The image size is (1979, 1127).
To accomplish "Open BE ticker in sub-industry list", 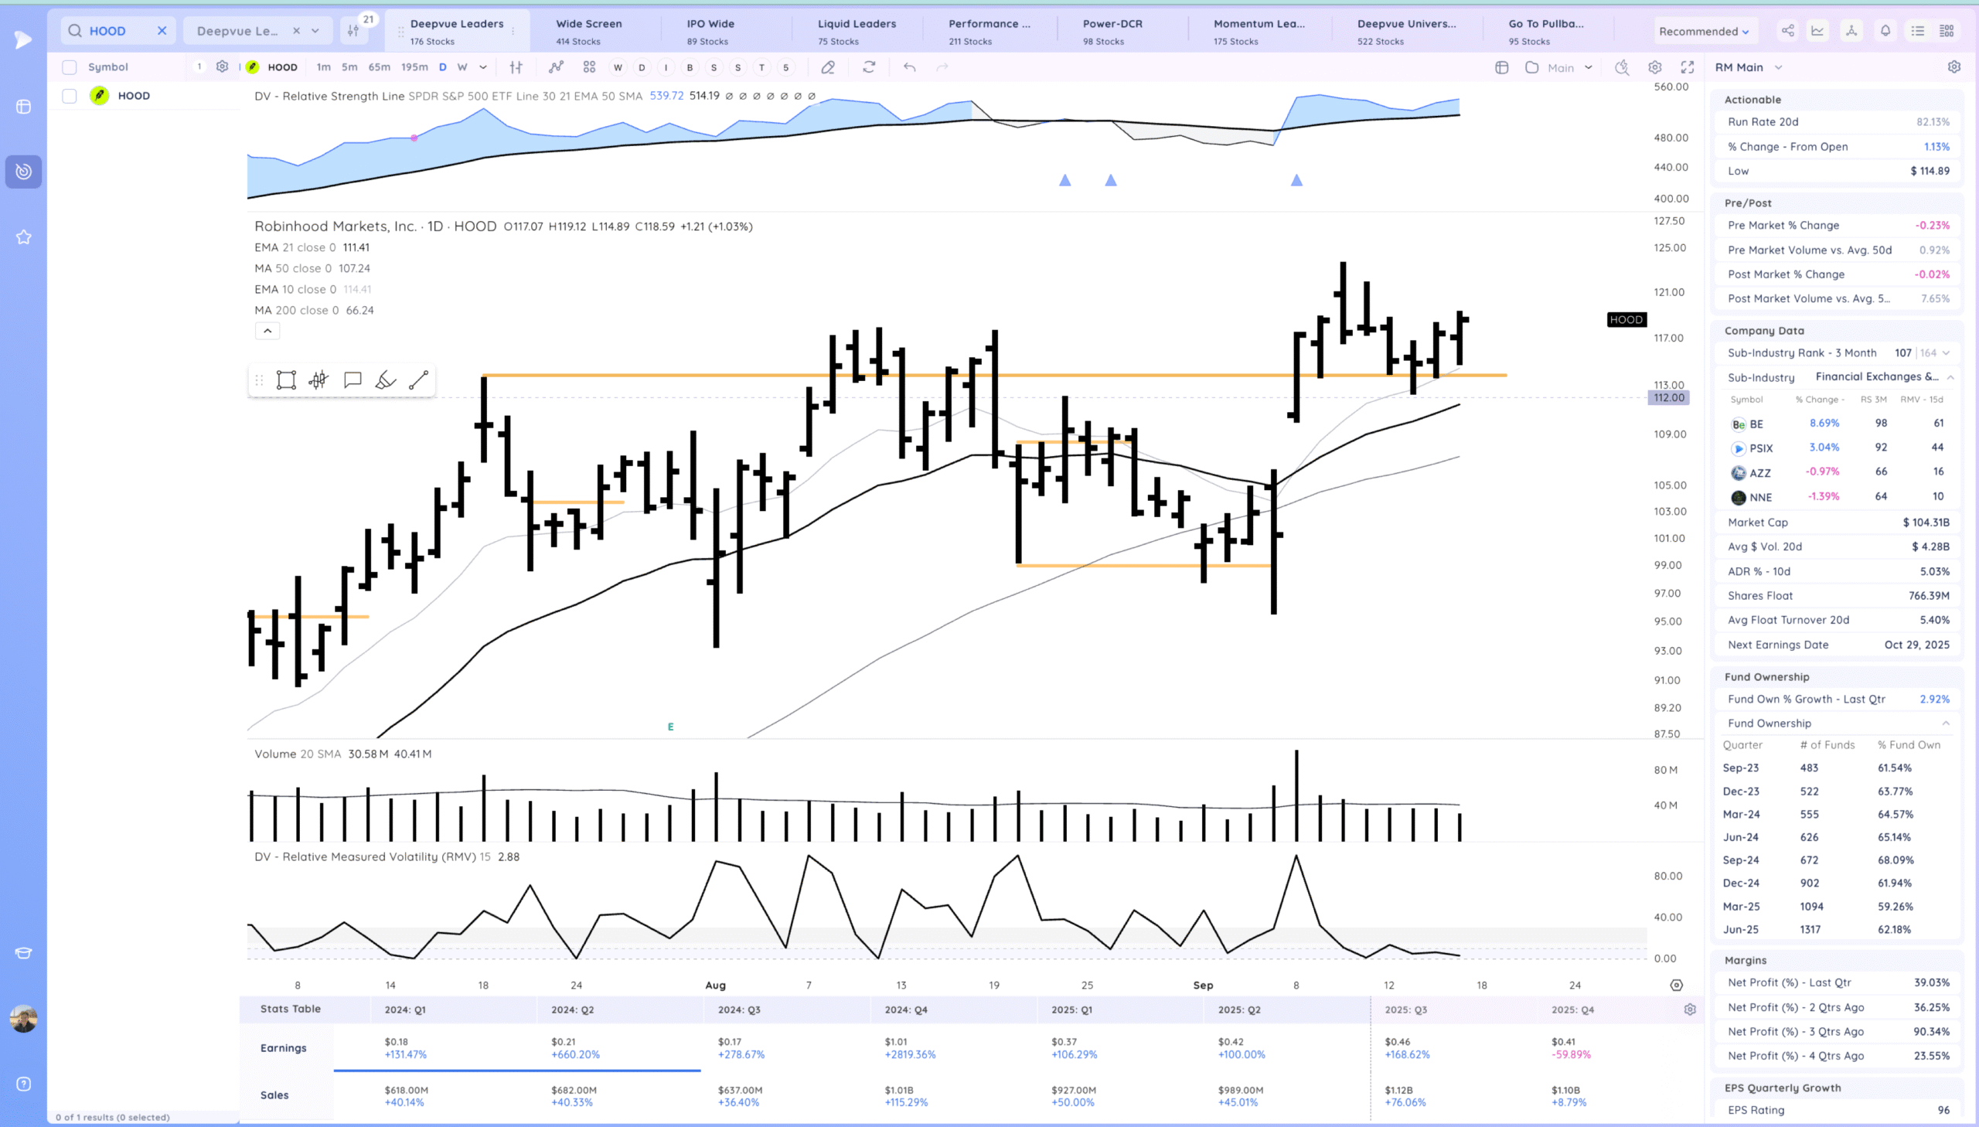I will pos(1756,424).
